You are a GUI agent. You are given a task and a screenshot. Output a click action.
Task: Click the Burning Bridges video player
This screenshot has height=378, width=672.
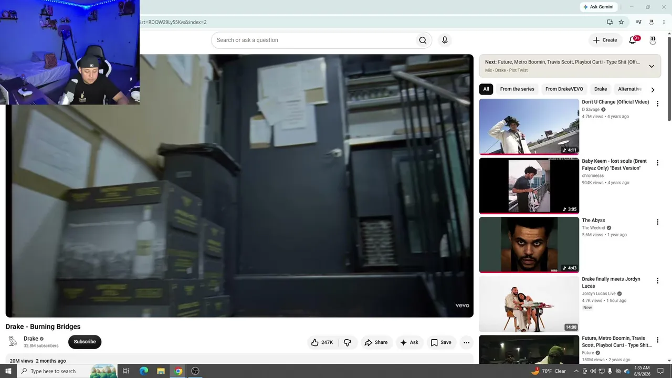[x=239, y=186]
